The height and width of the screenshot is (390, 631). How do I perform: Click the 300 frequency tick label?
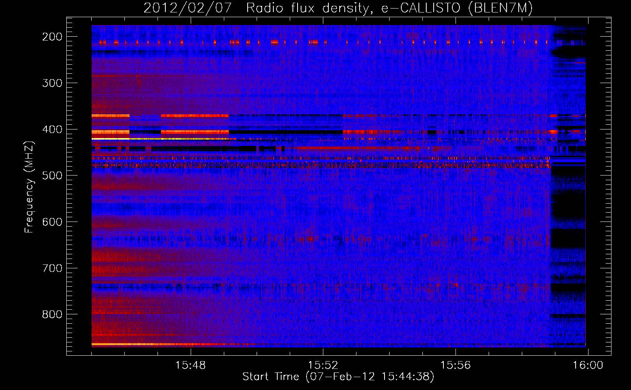pos(52,83)
